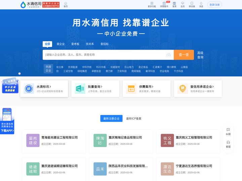Click hot search term 光威复材
Image resolution: width=242 pixels, height=181 pixels.
(115, 67)
